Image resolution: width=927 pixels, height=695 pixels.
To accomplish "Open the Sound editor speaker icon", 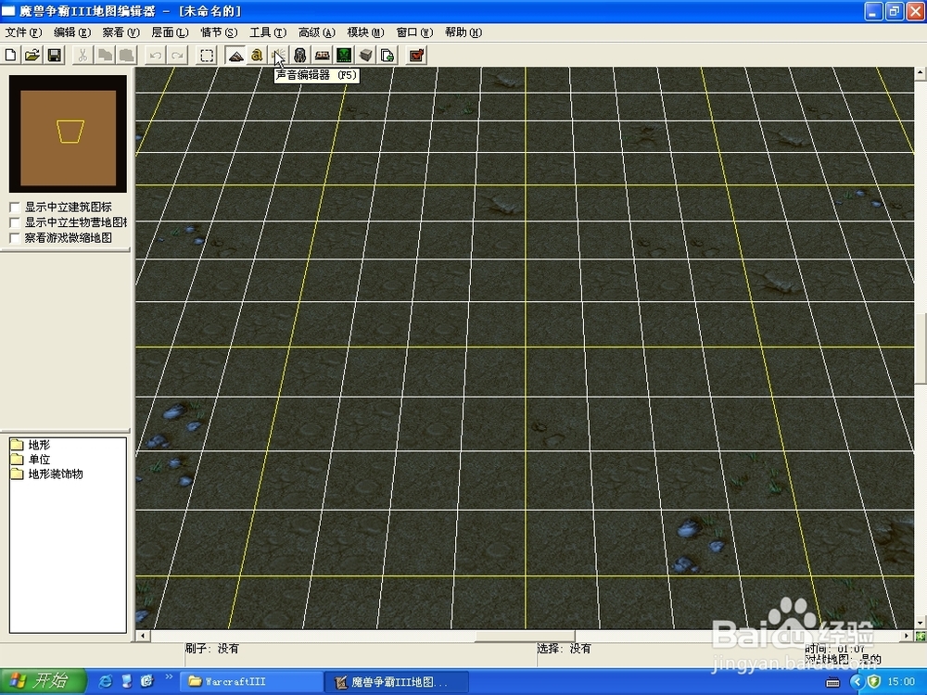I will tap(278, 56).
